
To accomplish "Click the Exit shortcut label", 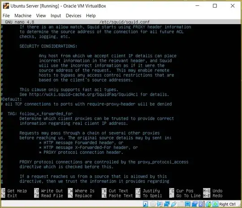I will point(12,195).
